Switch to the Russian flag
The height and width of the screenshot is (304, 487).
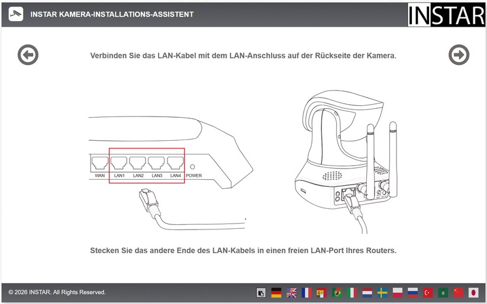click(413, 293)
